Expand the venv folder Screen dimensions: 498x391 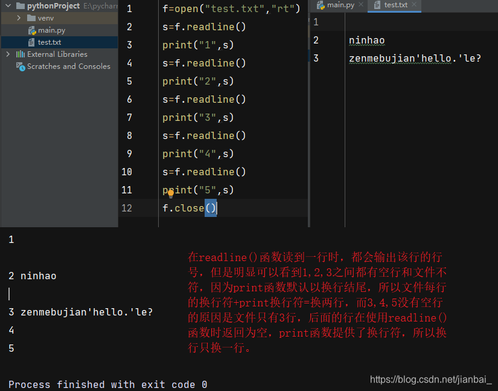[19, 18]
